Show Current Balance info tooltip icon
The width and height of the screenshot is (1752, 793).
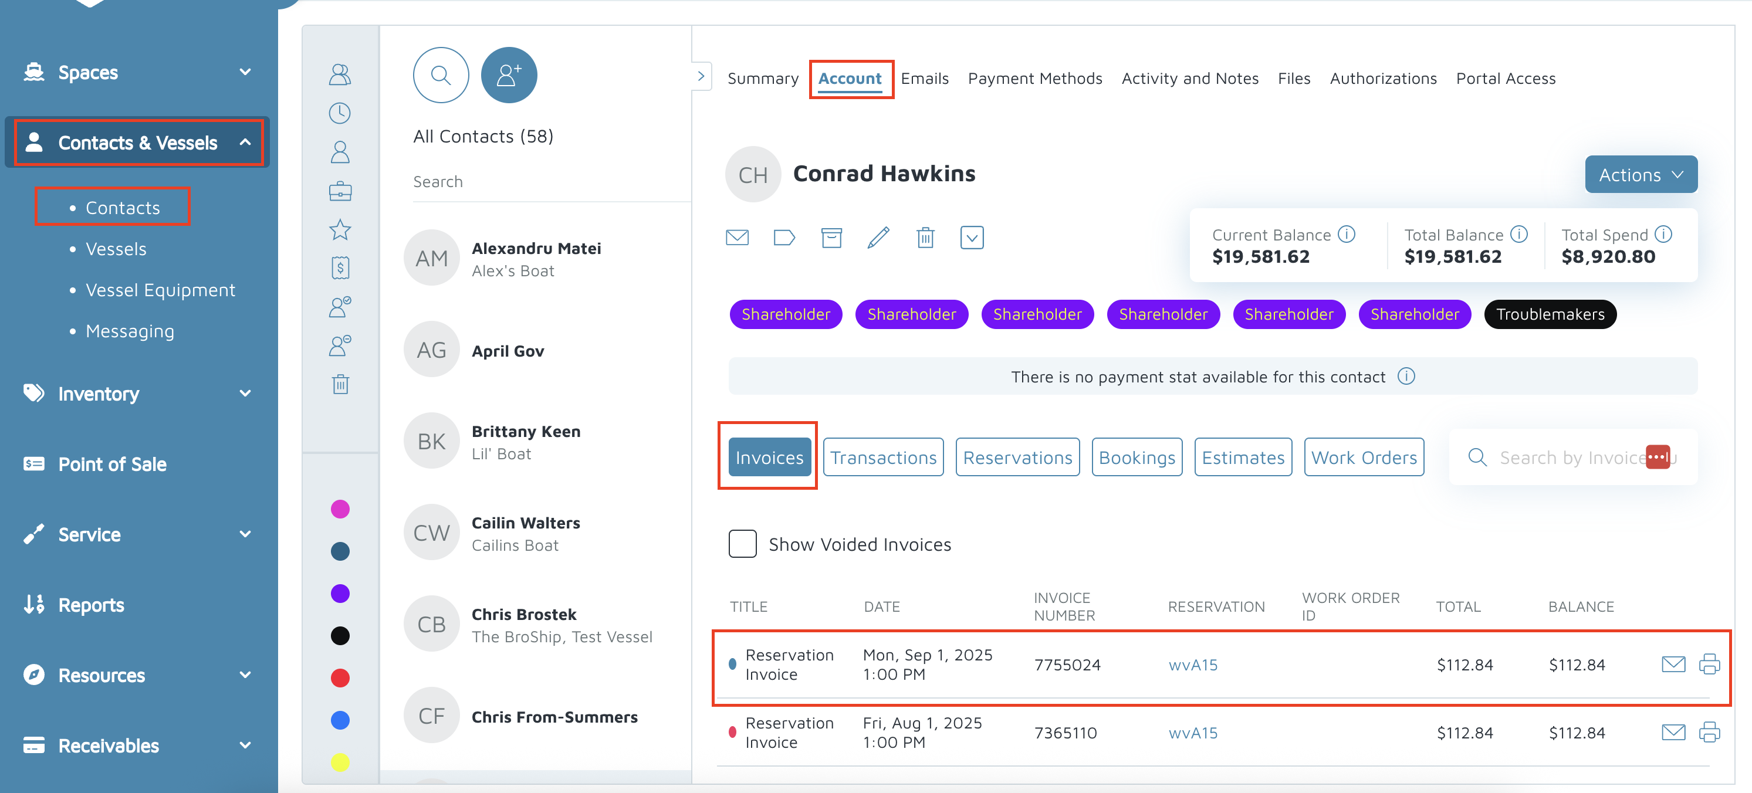[x=1346, y=234]
